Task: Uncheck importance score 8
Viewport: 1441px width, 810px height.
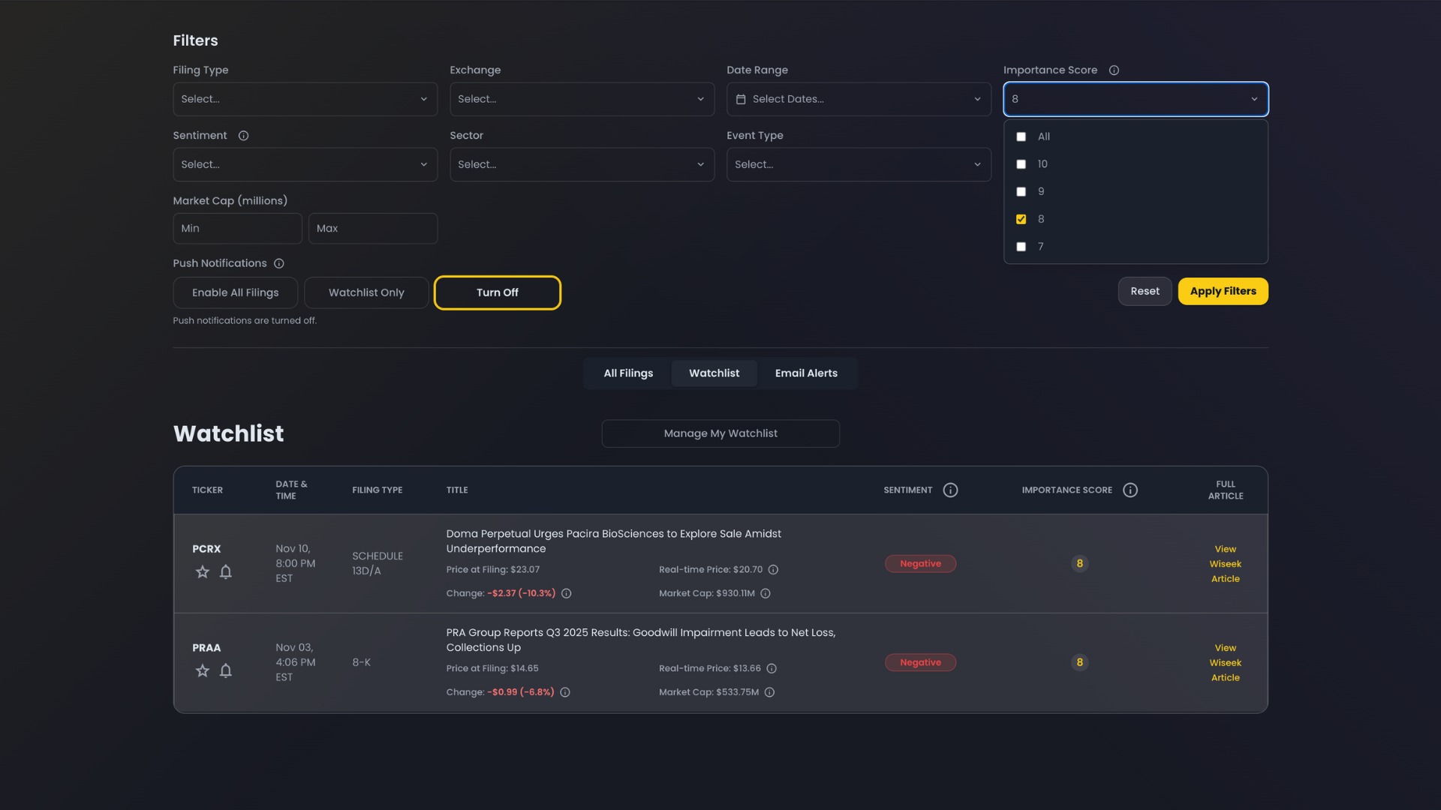Action: [1021, 219]
